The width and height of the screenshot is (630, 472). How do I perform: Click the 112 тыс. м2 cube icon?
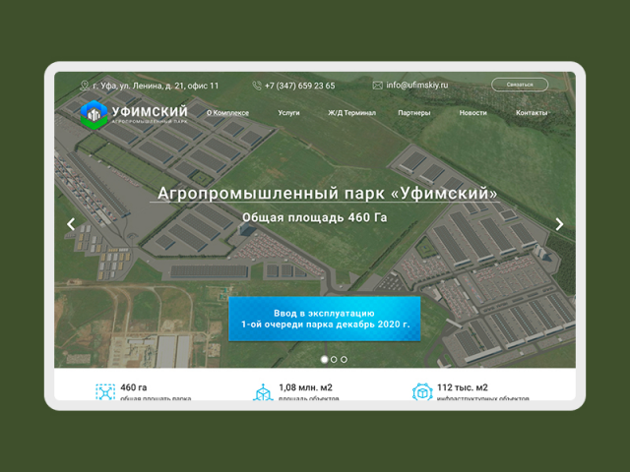422,392
